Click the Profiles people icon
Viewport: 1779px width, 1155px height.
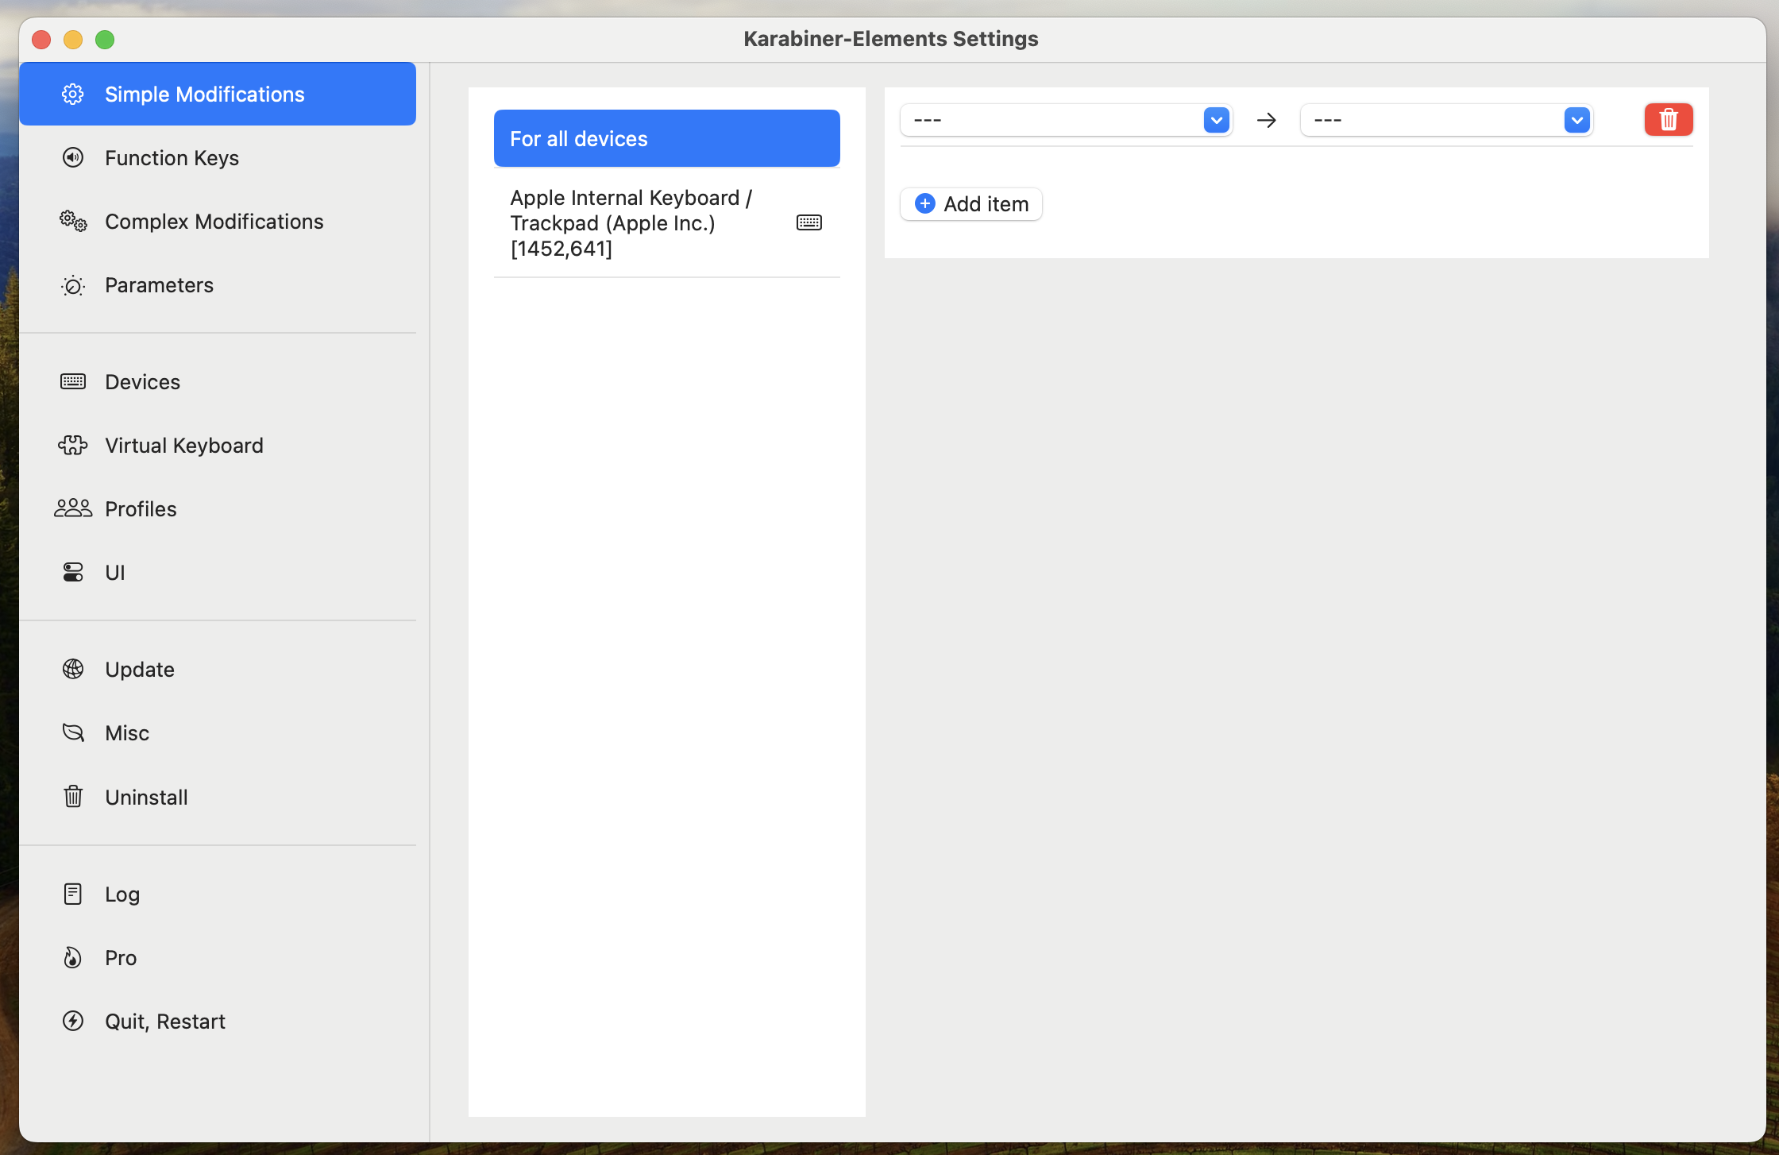(73, 508)
